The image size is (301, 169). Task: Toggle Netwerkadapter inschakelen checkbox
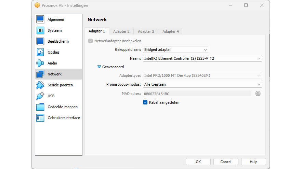pos(91,41)
